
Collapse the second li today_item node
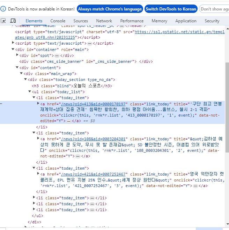point(34,133)
